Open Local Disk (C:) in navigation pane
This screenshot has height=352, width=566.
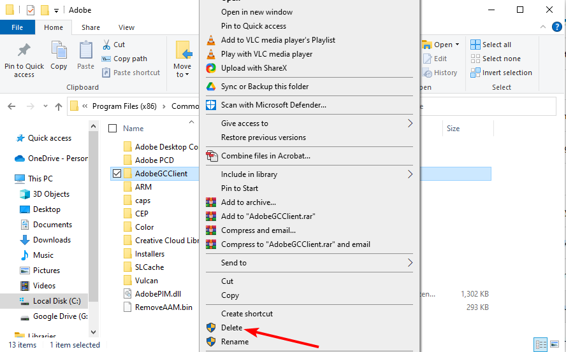click(x=56, y=301)
